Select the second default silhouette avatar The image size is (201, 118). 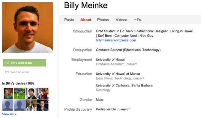19,105
